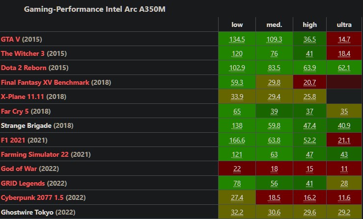Click Final Fantasy XV medium value 29.8

[x=274, y=82]
